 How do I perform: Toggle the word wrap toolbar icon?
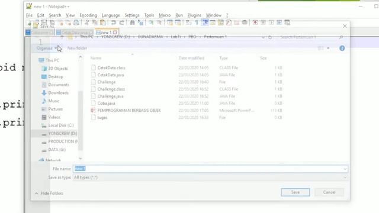tap(188, 22)
